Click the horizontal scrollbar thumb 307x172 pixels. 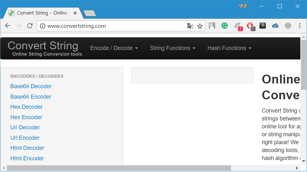119,168
